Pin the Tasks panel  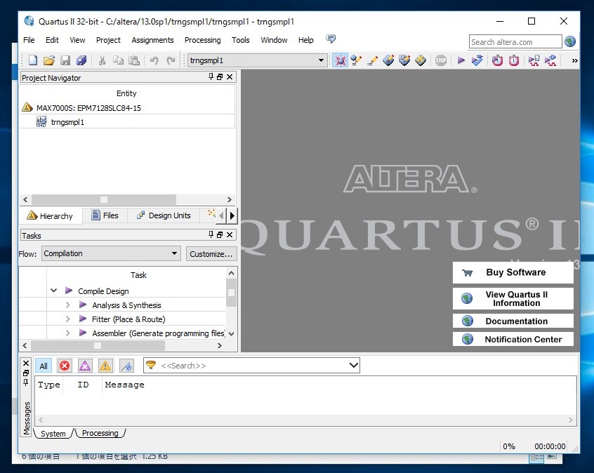point(211,234)
